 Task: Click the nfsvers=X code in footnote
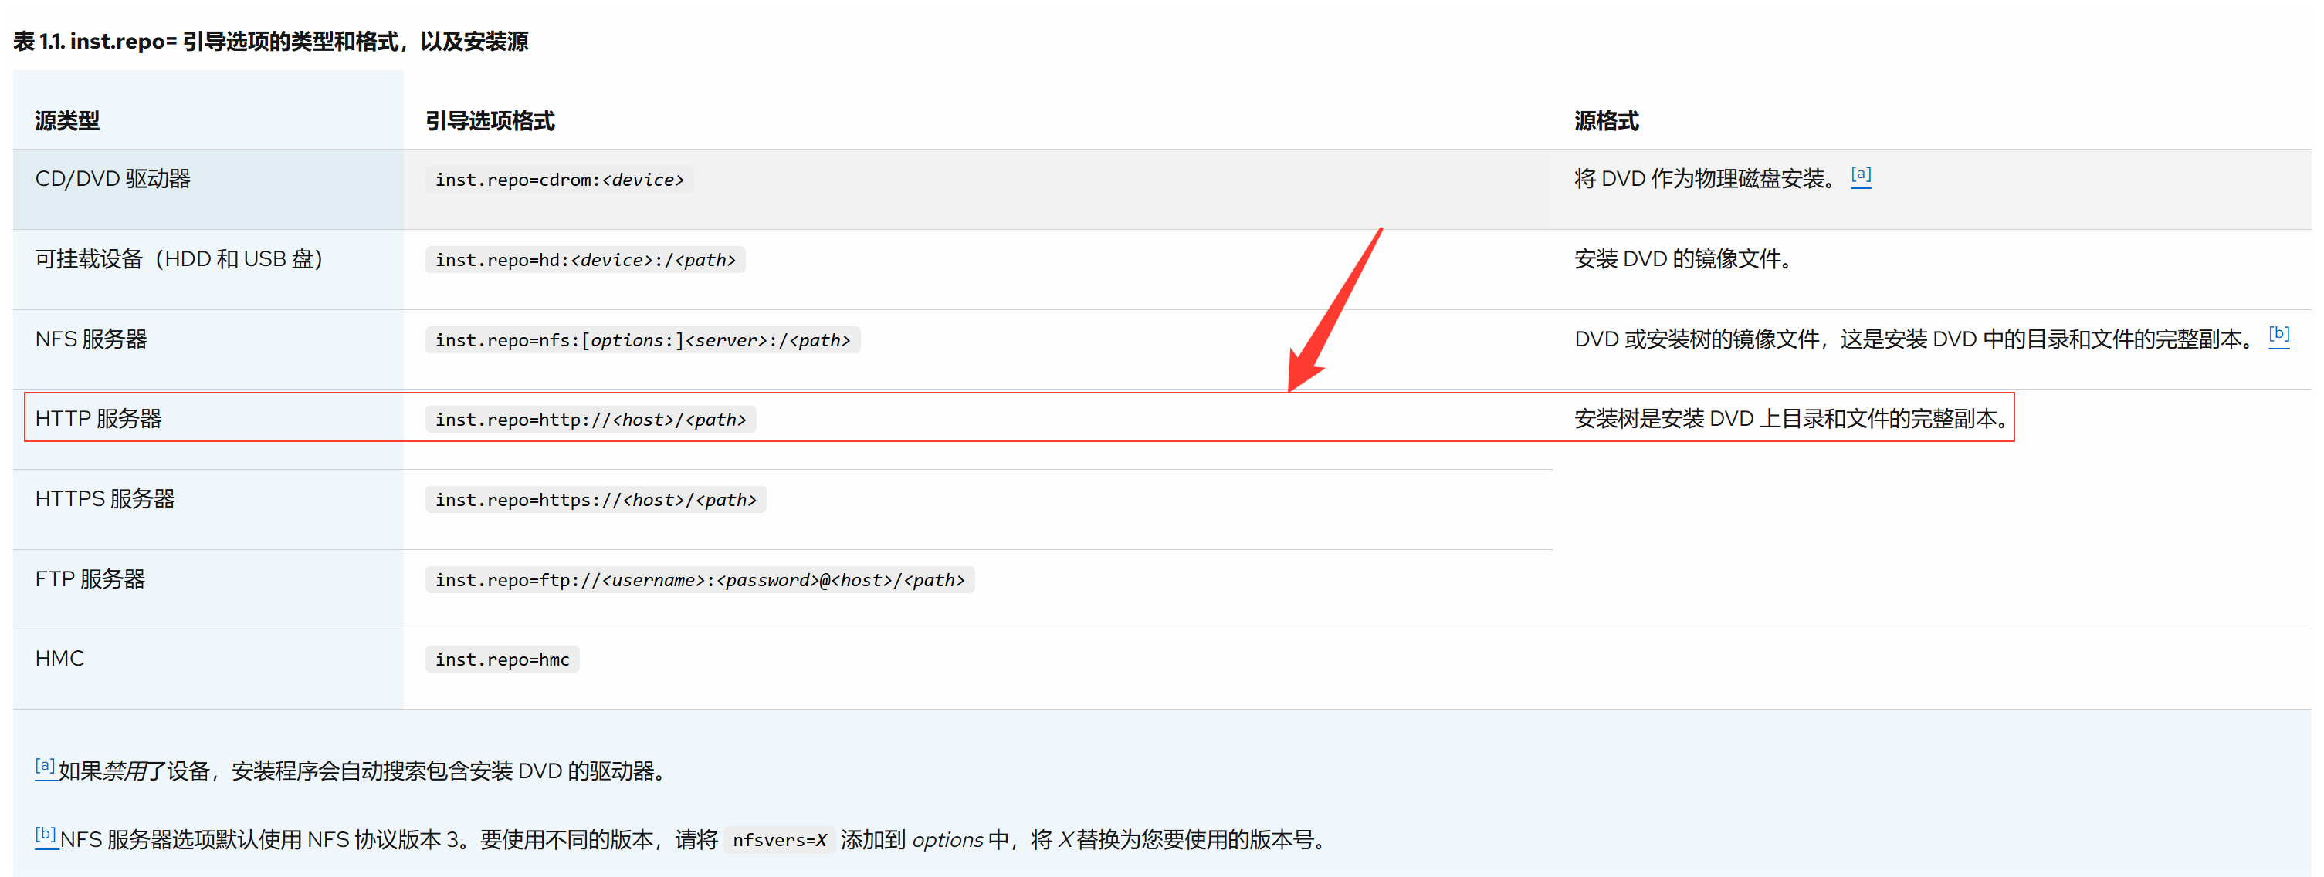coord(778,840)
